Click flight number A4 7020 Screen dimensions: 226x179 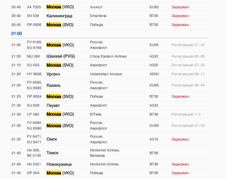point(34,7)
